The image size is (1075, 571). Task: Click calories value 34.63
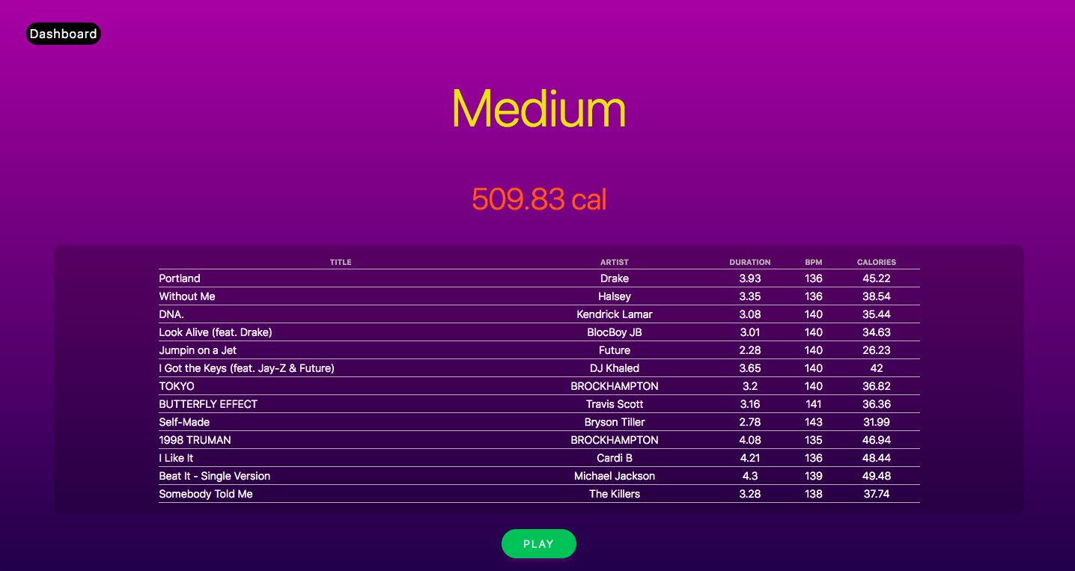click(x=877, y=332)
